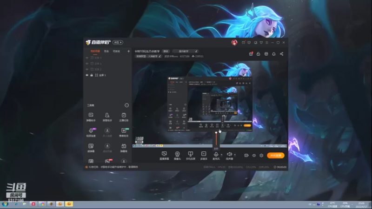
Task: Click the stream title ending in 25杀教学
Action: coord(147,51)
